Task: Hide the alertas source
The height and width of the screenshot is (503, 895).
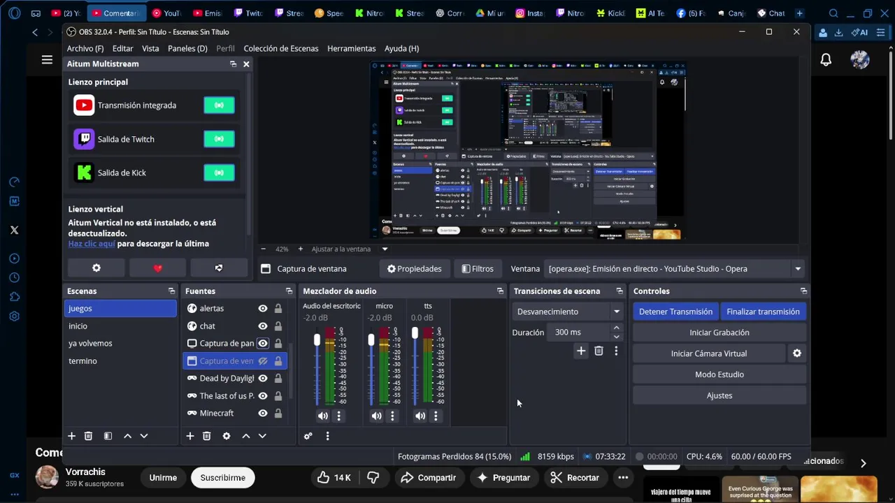Action: [x=263, y=308]
